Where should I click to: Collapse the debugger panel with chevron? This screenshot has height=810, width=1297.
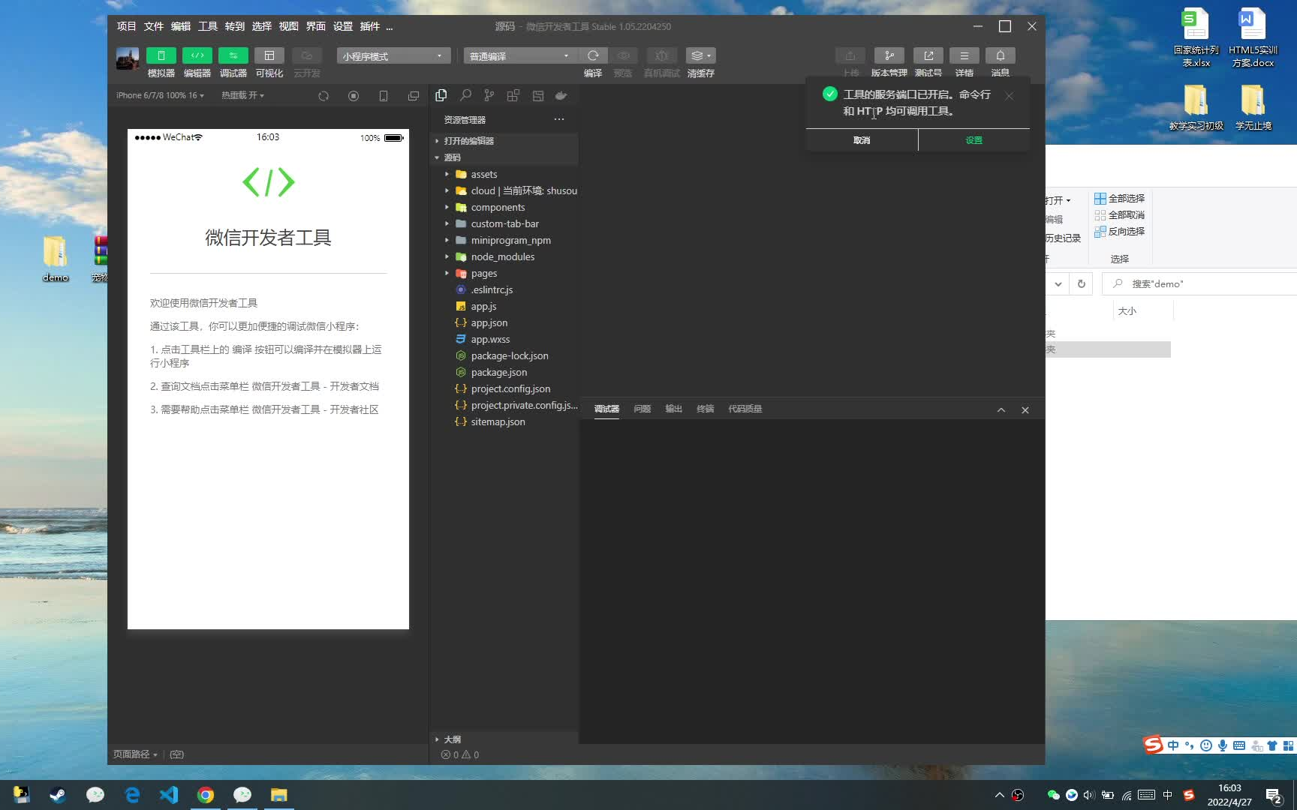coord(1001,409)
